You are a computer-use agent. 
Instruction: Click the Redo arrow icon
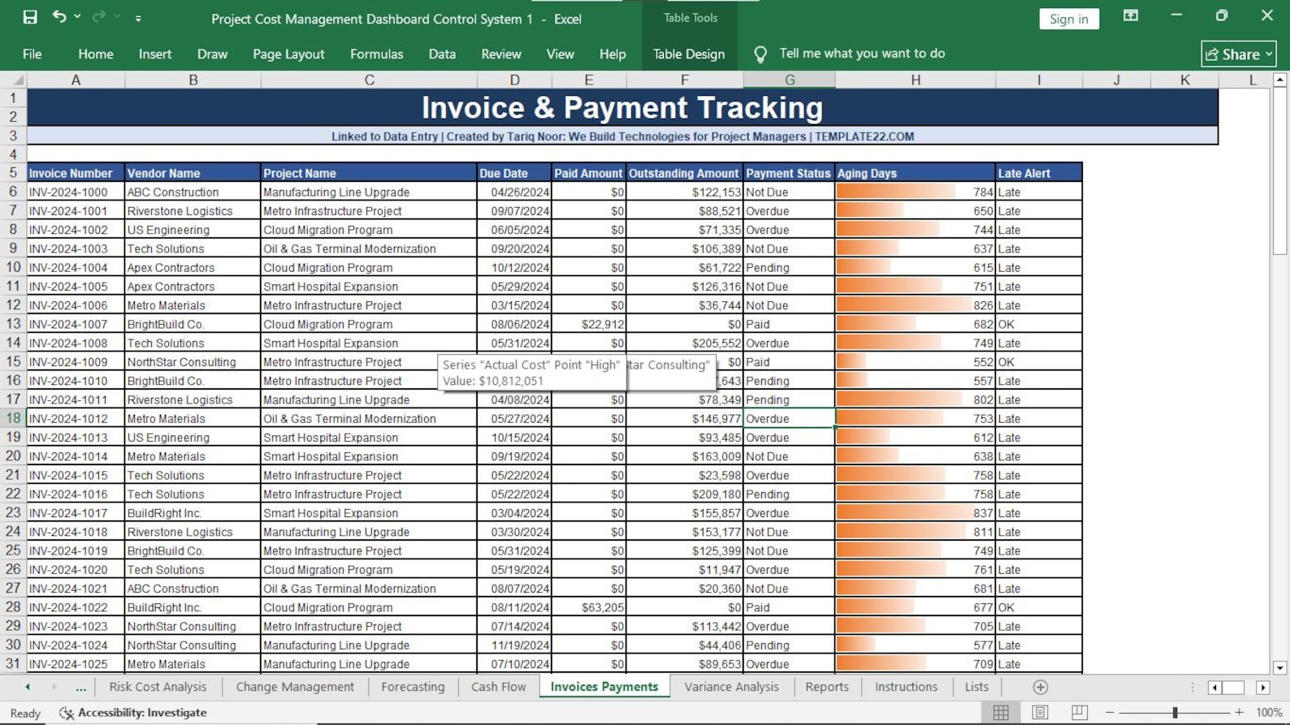point(99,17)
